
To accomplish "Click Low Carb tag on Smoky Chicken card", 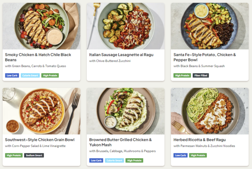I will click(x=12, y=75).
